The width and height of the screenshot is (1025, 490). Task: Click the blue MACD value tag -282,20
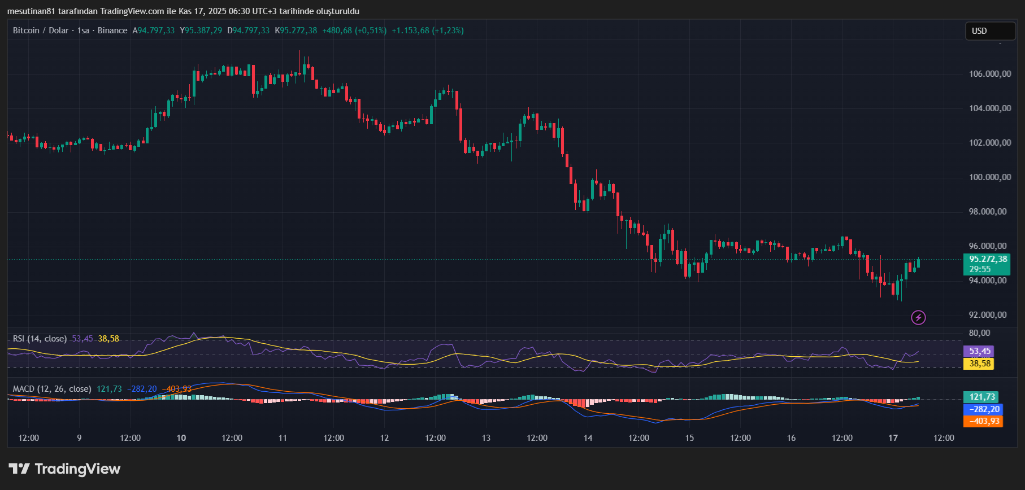coord(983,409)
